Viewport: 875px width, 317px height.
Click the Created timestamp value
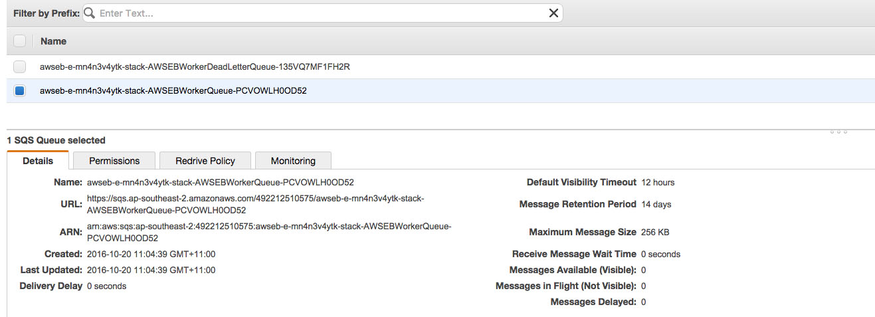[x=151, y=254]
